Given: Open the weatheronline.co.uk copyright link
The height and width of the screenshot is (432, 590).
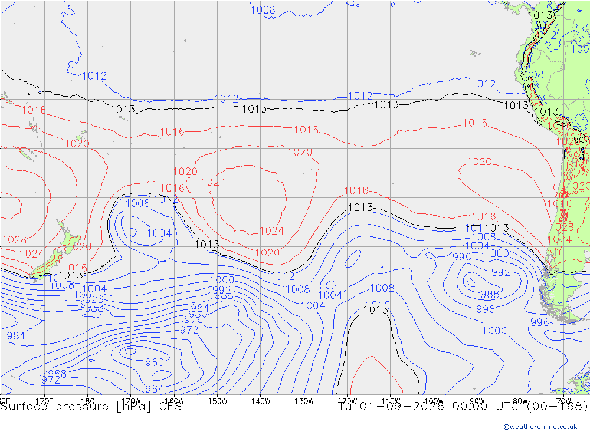Looking at the screenshot, I should [540, 426].
